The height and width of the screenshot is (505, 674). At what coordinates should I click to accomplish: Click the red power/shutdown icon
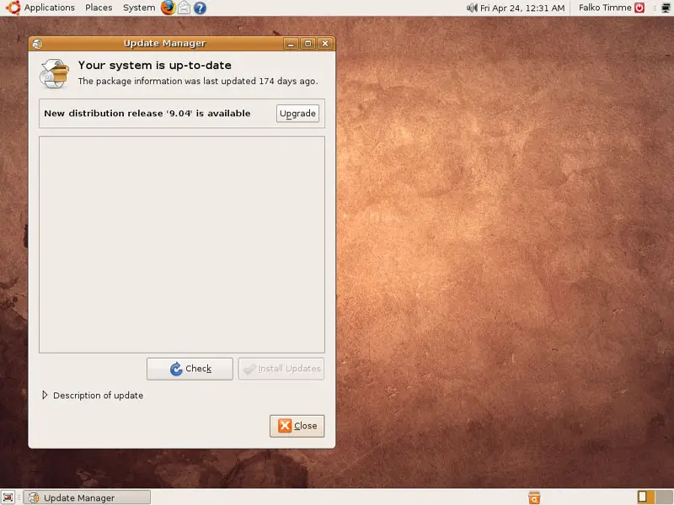point(639,8)
